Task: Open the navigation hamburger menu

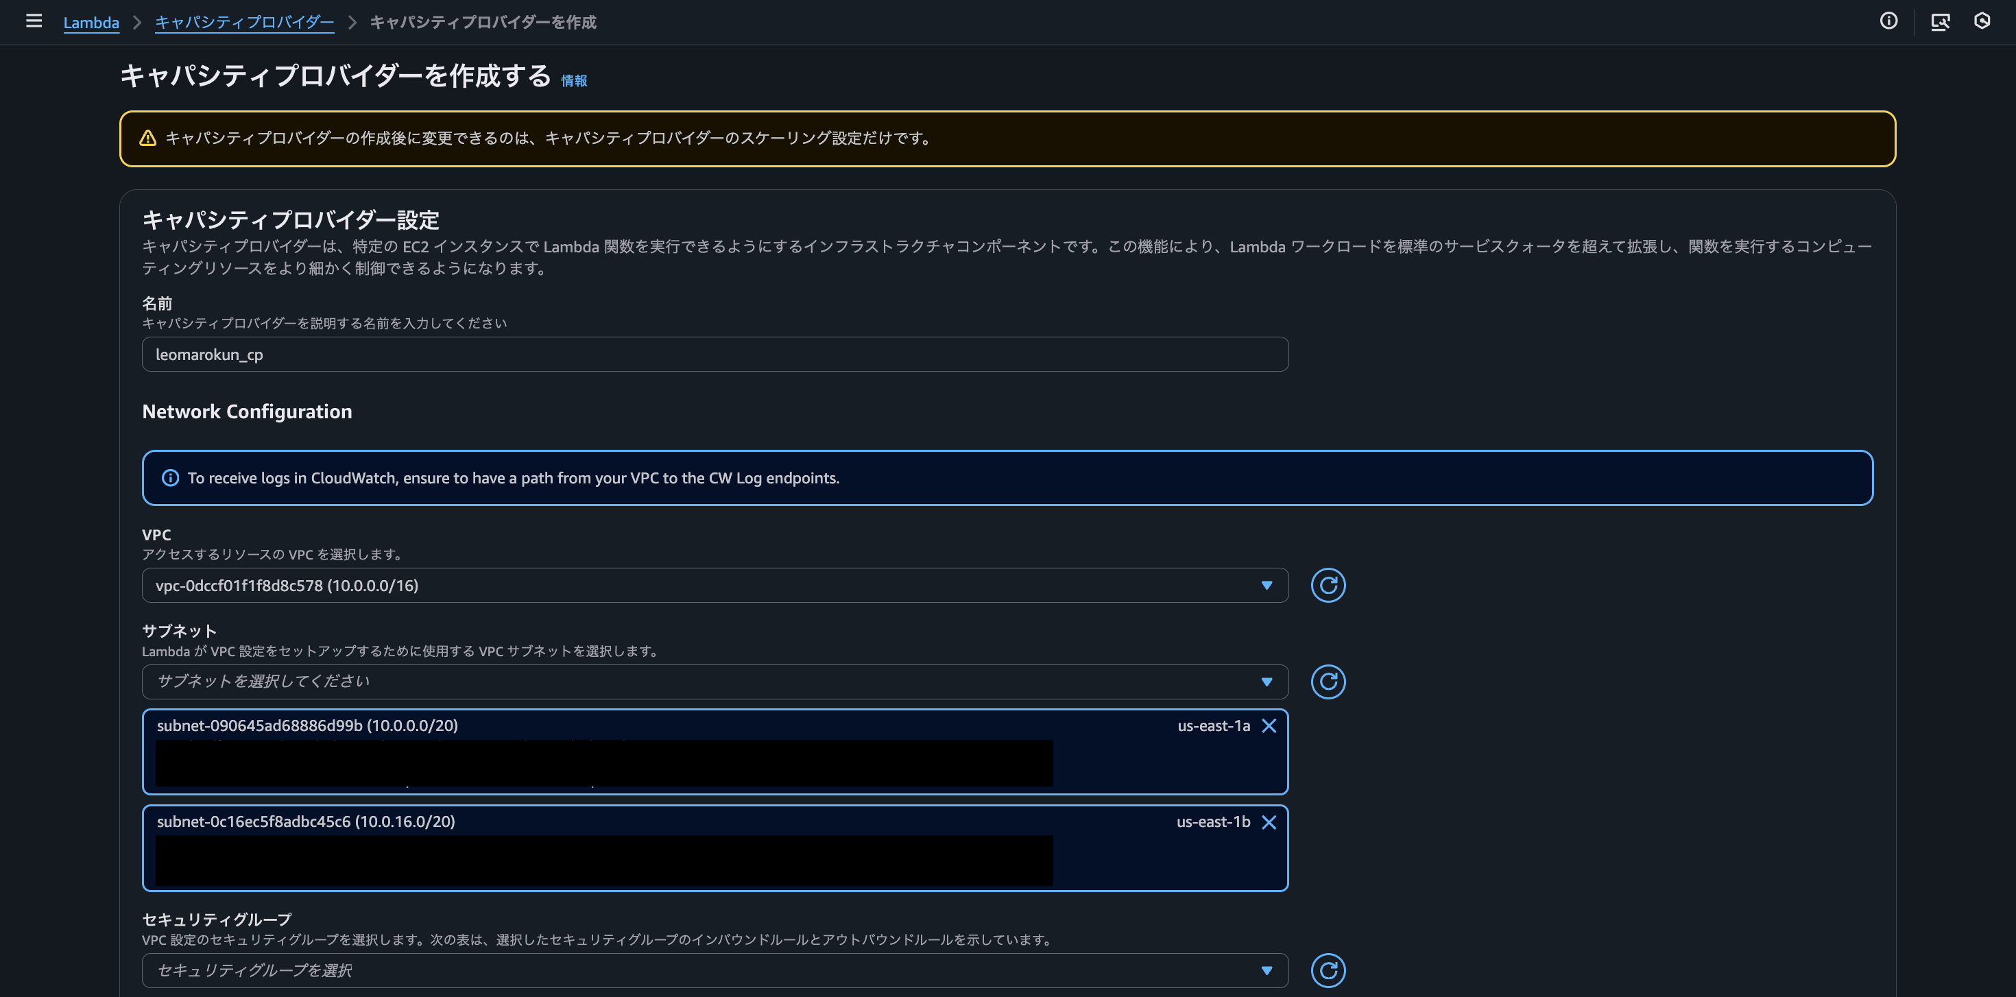Action: (34, 21)
